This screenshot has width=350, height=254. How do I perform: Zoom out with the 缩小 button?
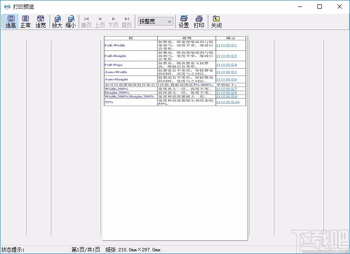coord(71,22)
